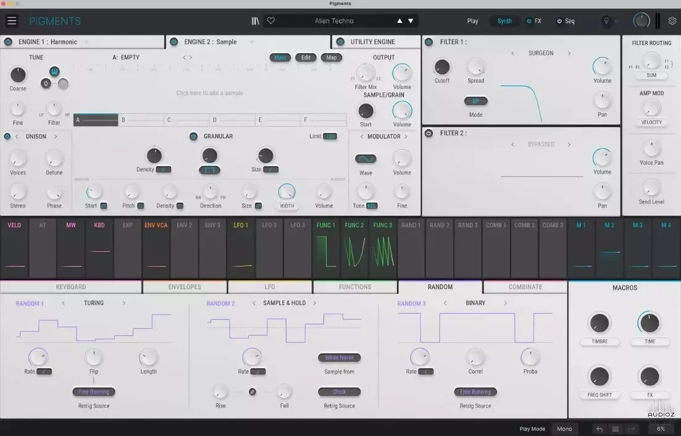
Task: Load previous preset with up arrow
Action: tap(399, 20)
